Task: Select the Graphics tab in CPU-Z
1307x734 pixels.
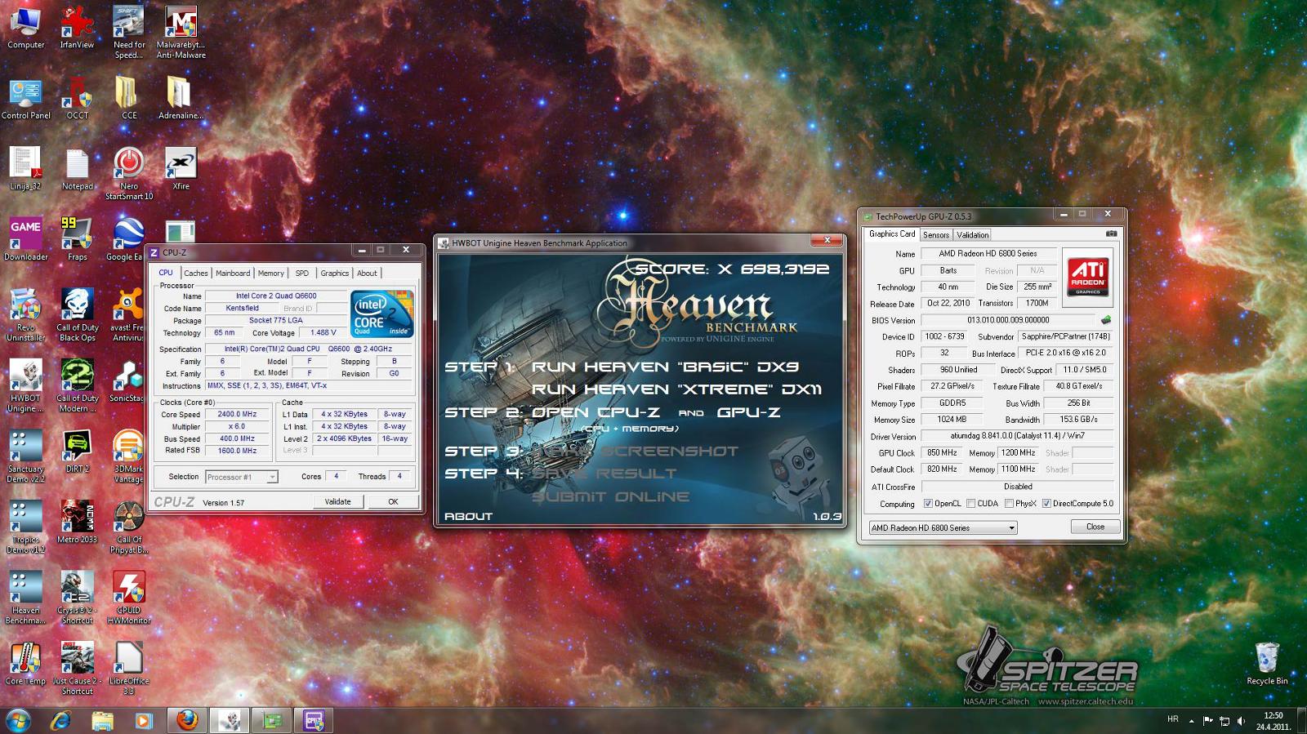Action: pyautogui.click(x=335, y=274)
